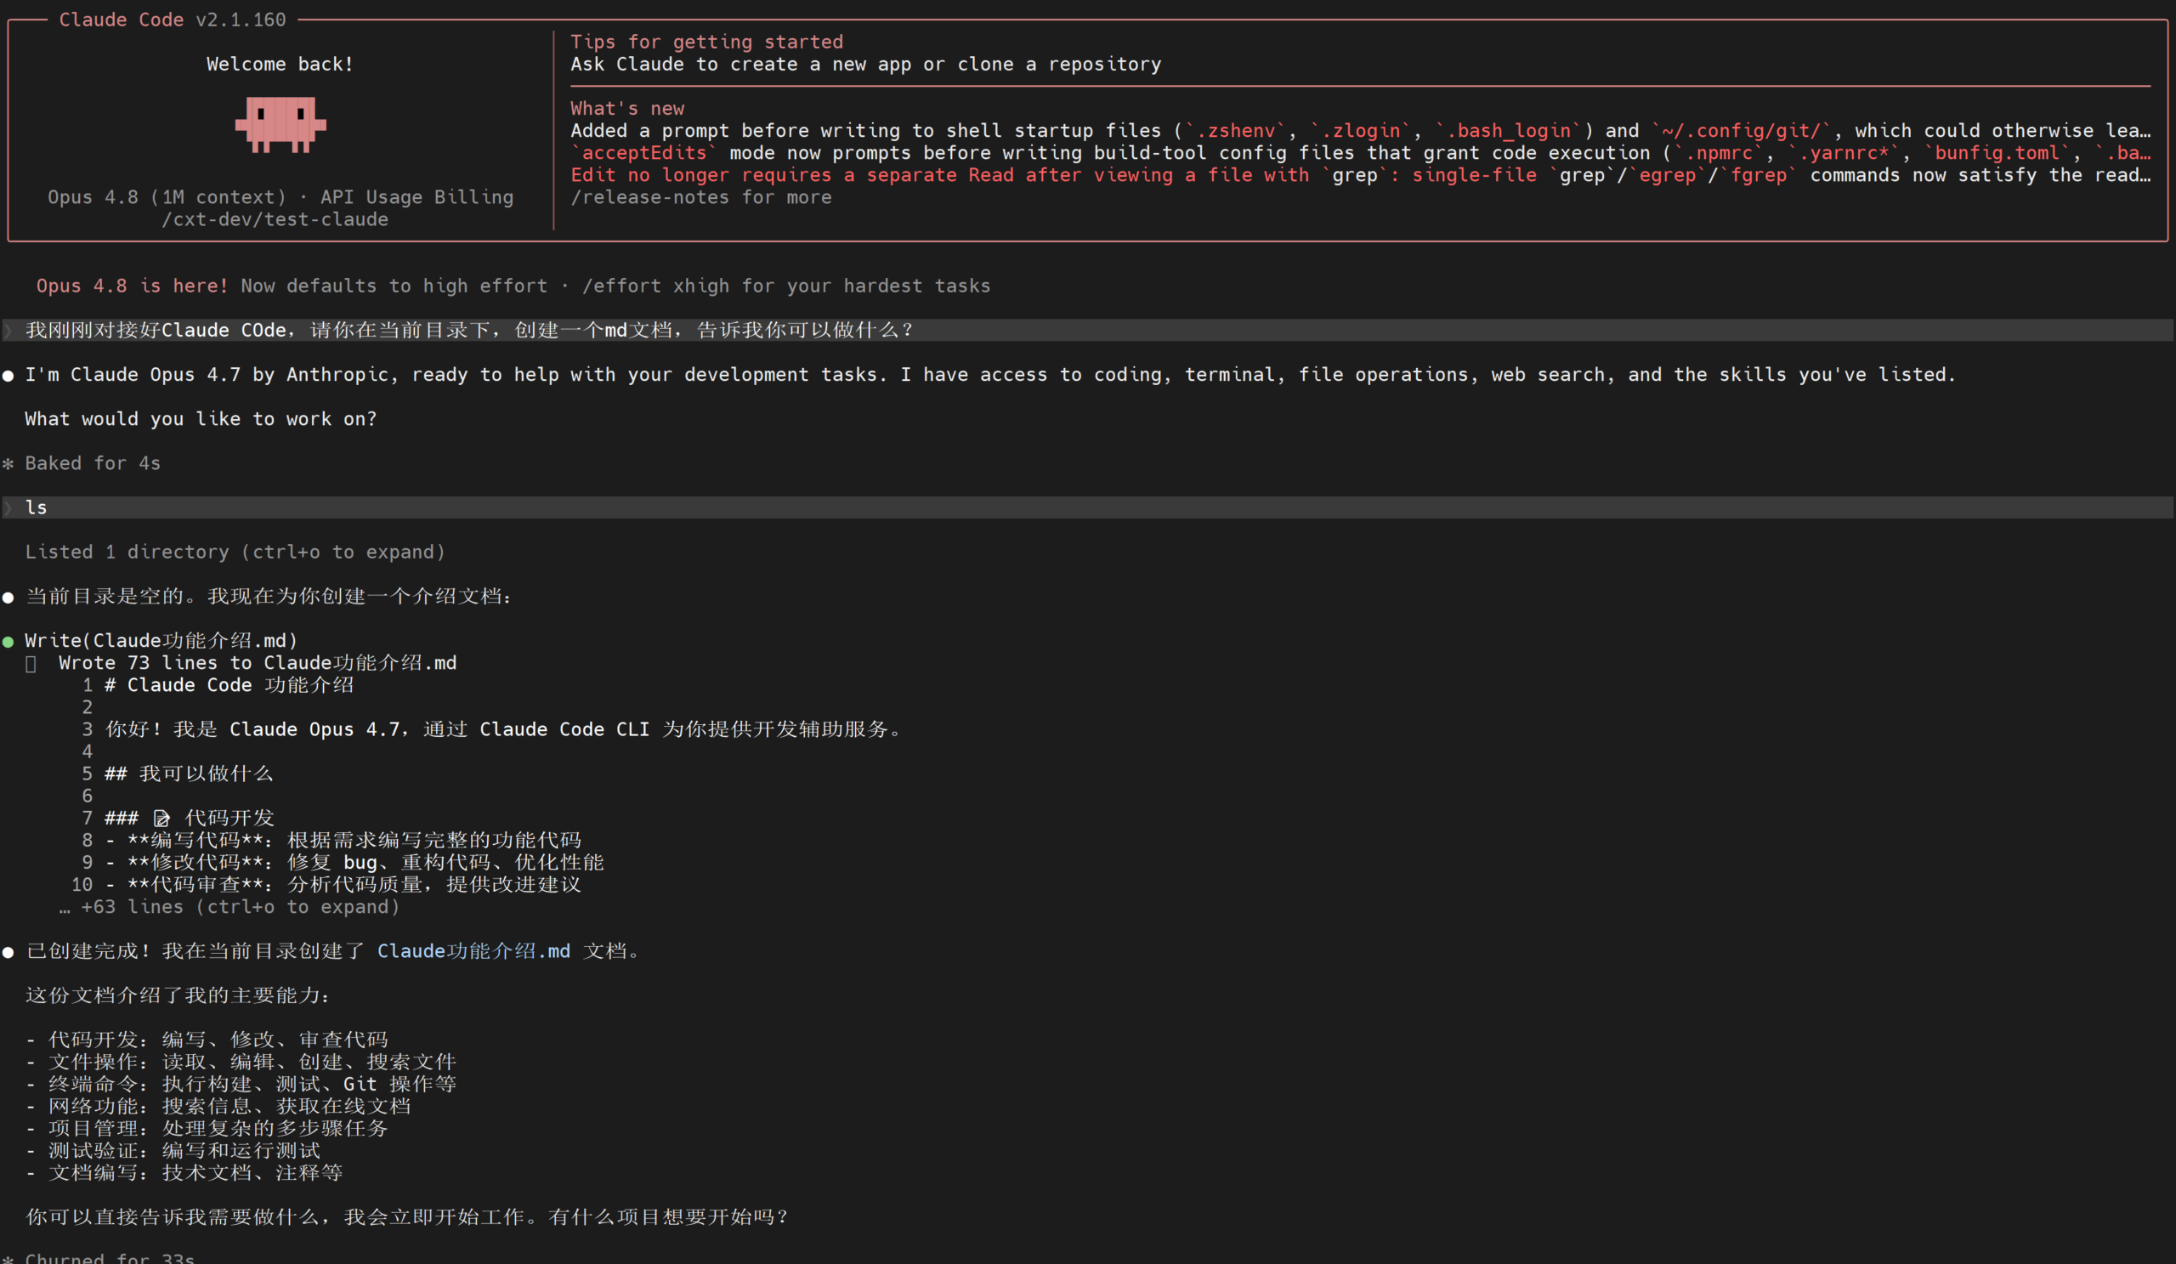Click the '测试验证: 编写和运行测试' item
This screenshot has height=1264, width=2176.
173,1151
